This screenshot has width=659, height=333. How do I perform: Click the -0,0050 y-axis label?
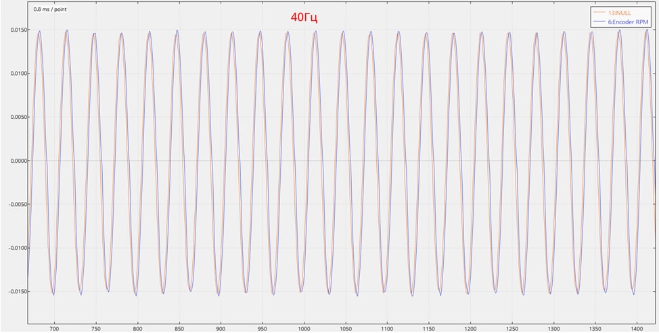click(12, 204)
